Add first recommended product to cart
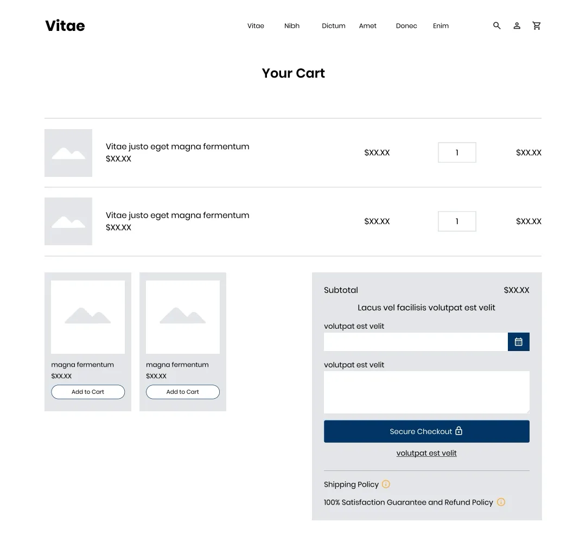Viewport: 586px width, 548px height. tap(88, 392)
